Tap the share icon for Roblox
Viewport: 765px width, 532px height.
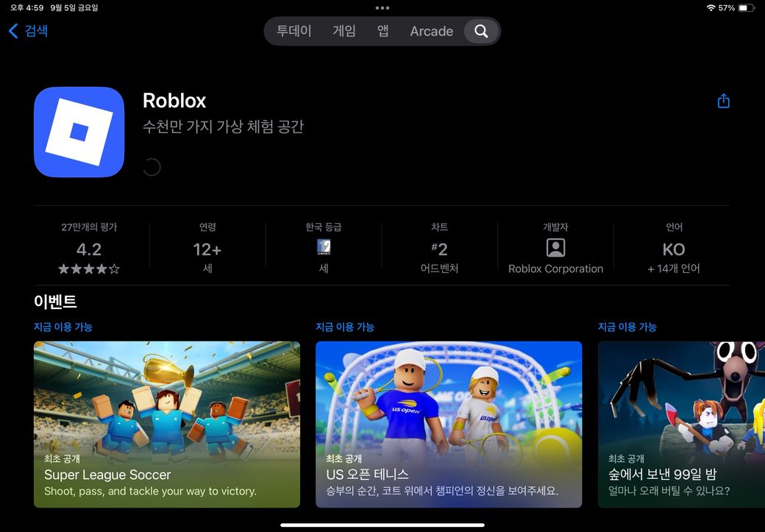pos(723,101)
